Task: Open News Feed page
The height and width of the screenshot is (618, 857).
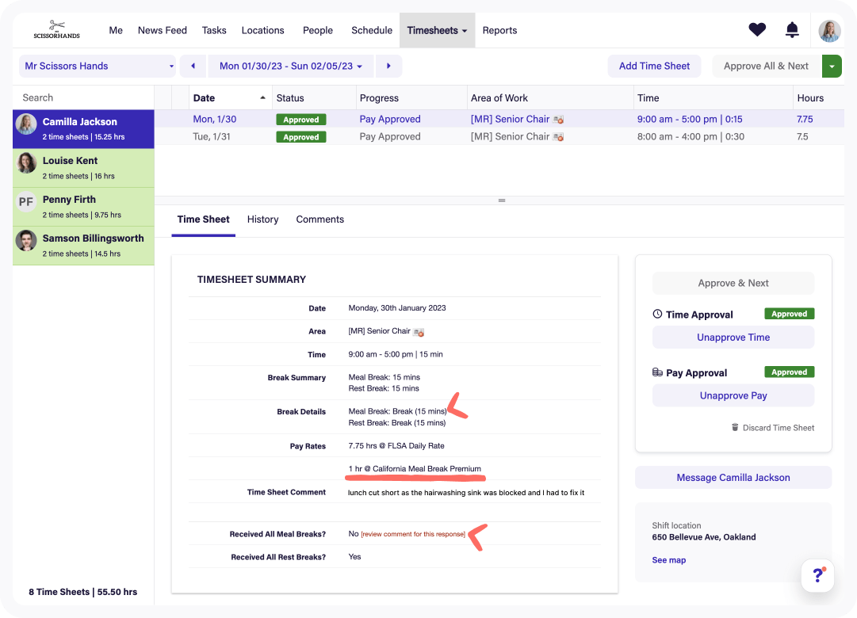Action: pyautogui.click(x=163, y=31)
